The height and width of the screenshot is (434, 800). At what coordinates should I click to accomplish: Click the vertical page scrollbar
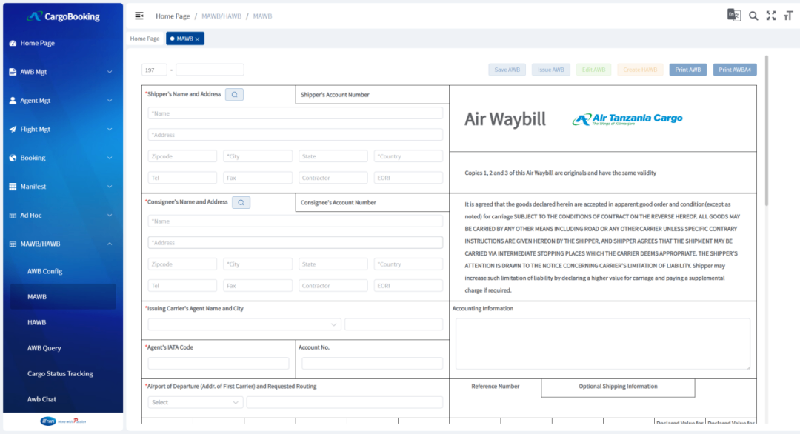pos(767,130)
